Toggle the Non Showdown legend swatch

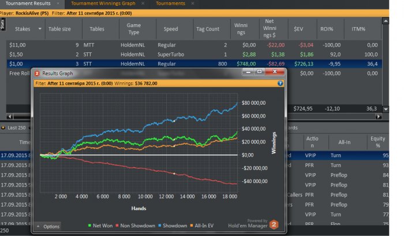coord(117,226)
